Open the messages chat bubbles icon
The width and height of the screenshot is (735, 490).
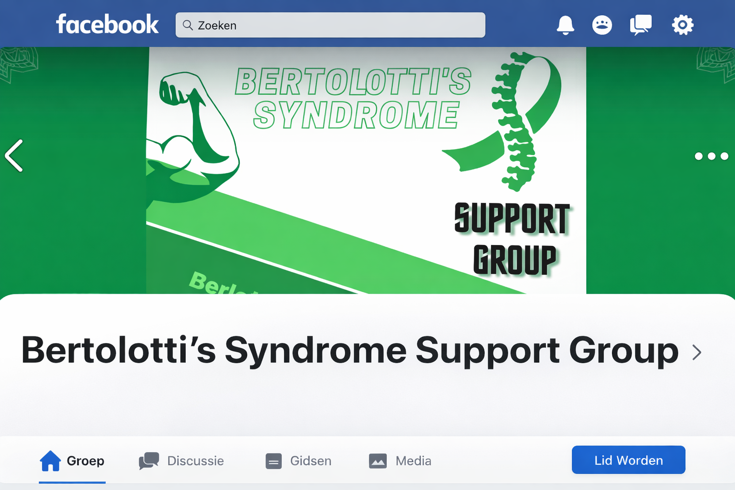pyautogui.click(x=641, y=25)
